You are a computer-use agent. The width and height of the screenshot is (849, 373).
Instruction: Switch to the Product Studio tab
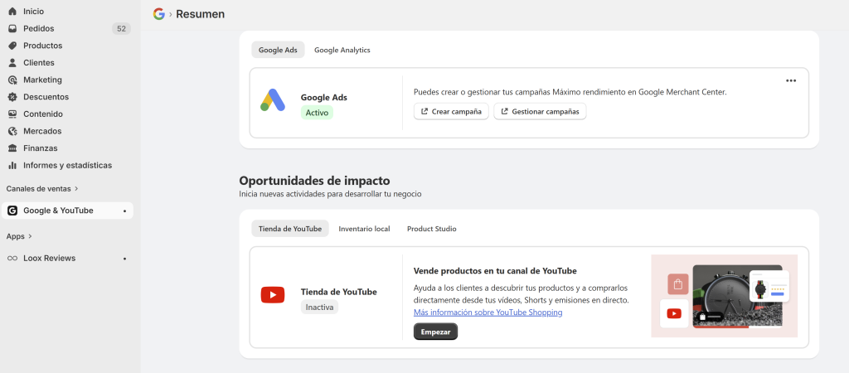coord(431,229)
